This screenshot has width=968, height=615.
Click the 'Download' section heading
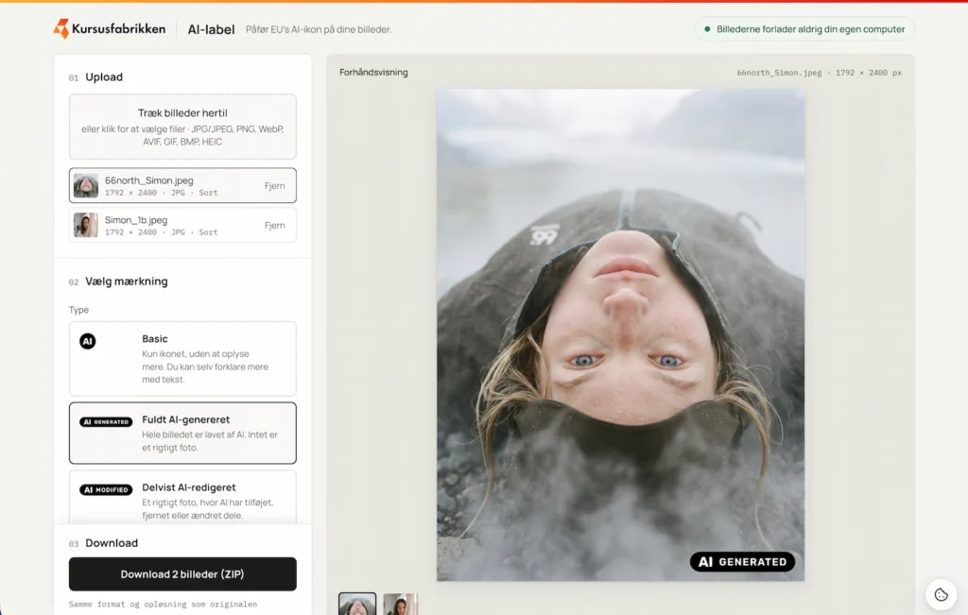[x=112, y=543]
